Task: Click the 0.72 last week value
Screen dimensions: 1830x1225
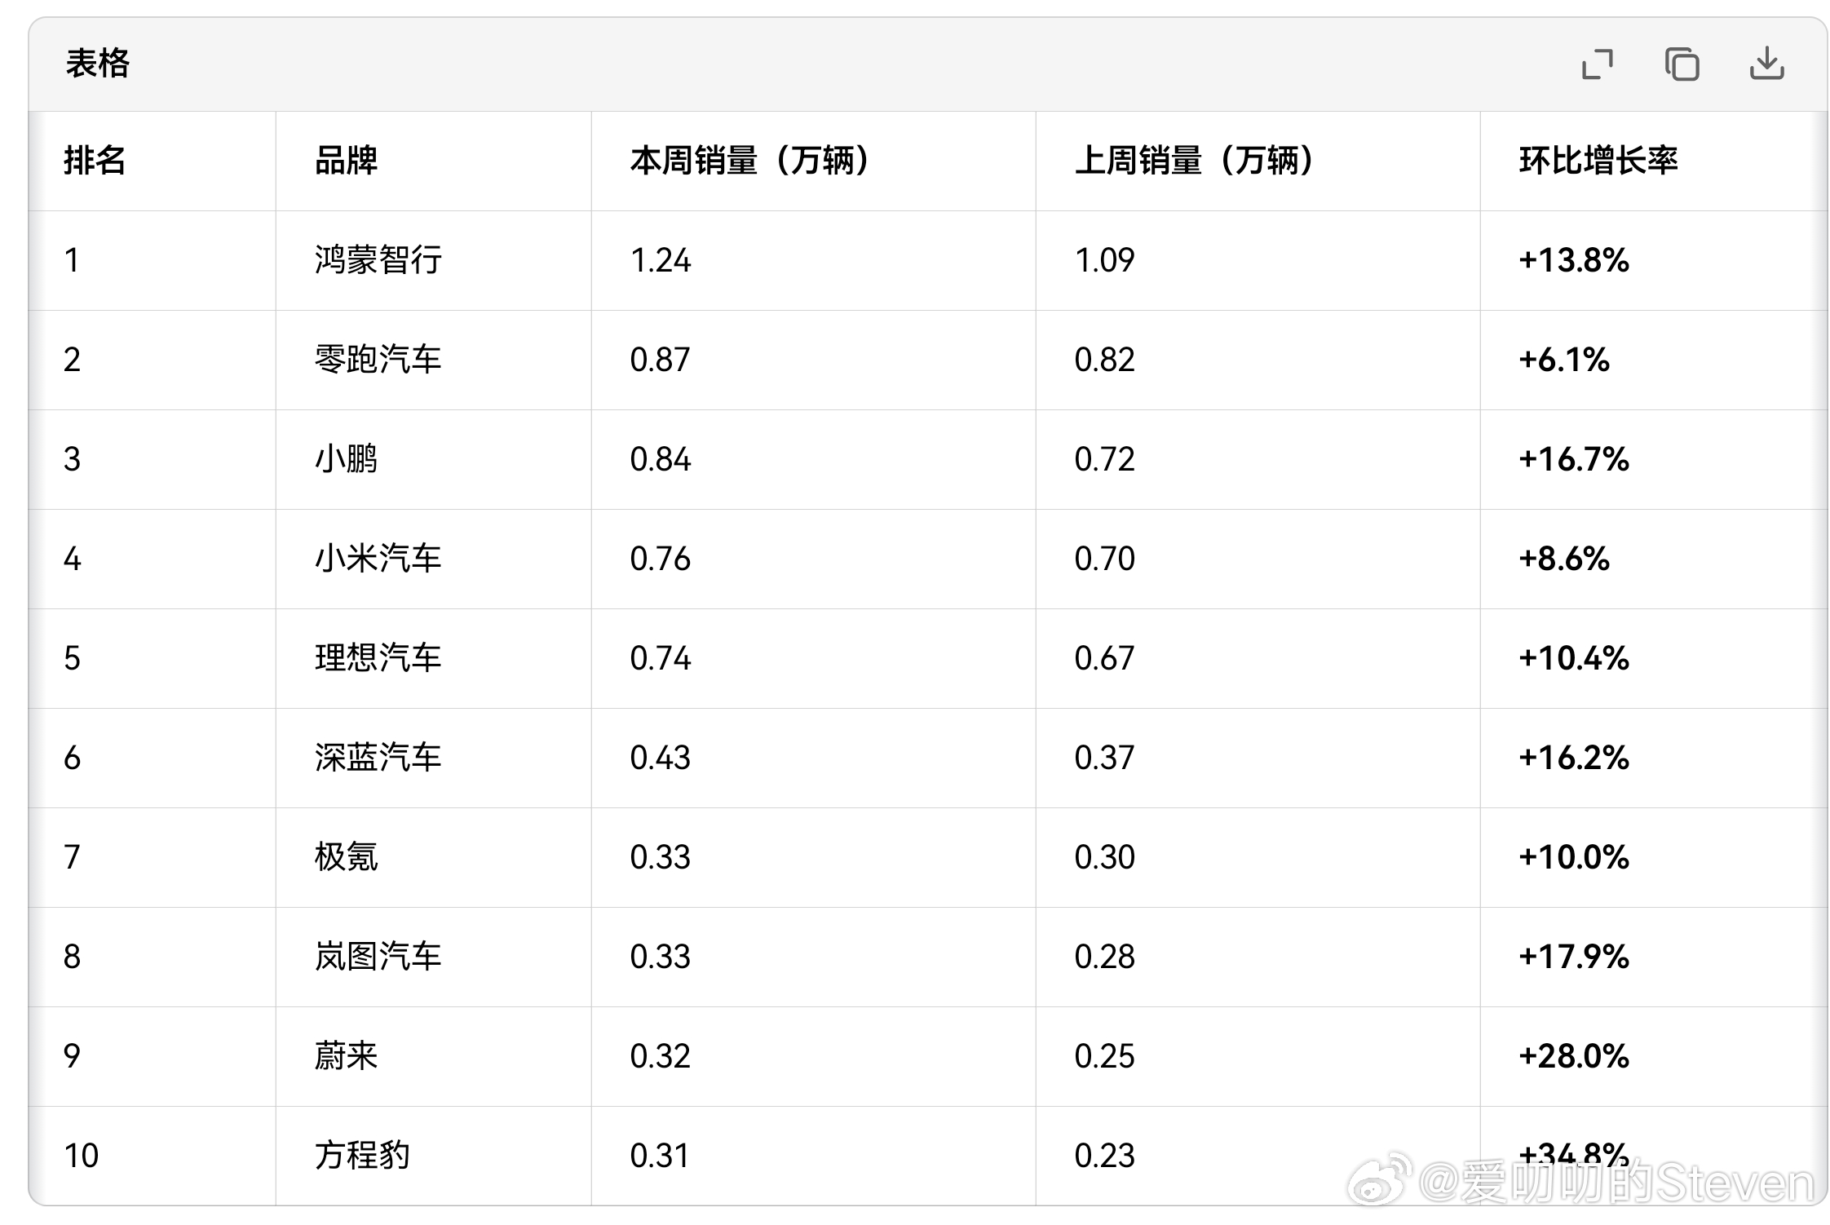Action: pos(1105,459)
